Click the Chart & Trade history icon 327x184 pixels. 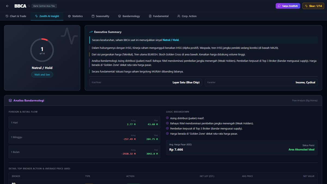point(7,16)
